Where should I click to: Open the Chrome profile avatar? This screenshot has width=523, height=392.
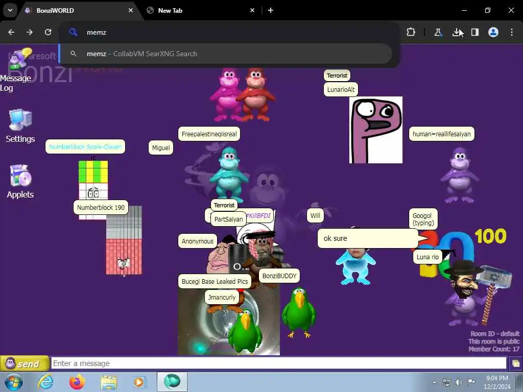point(493,32)
